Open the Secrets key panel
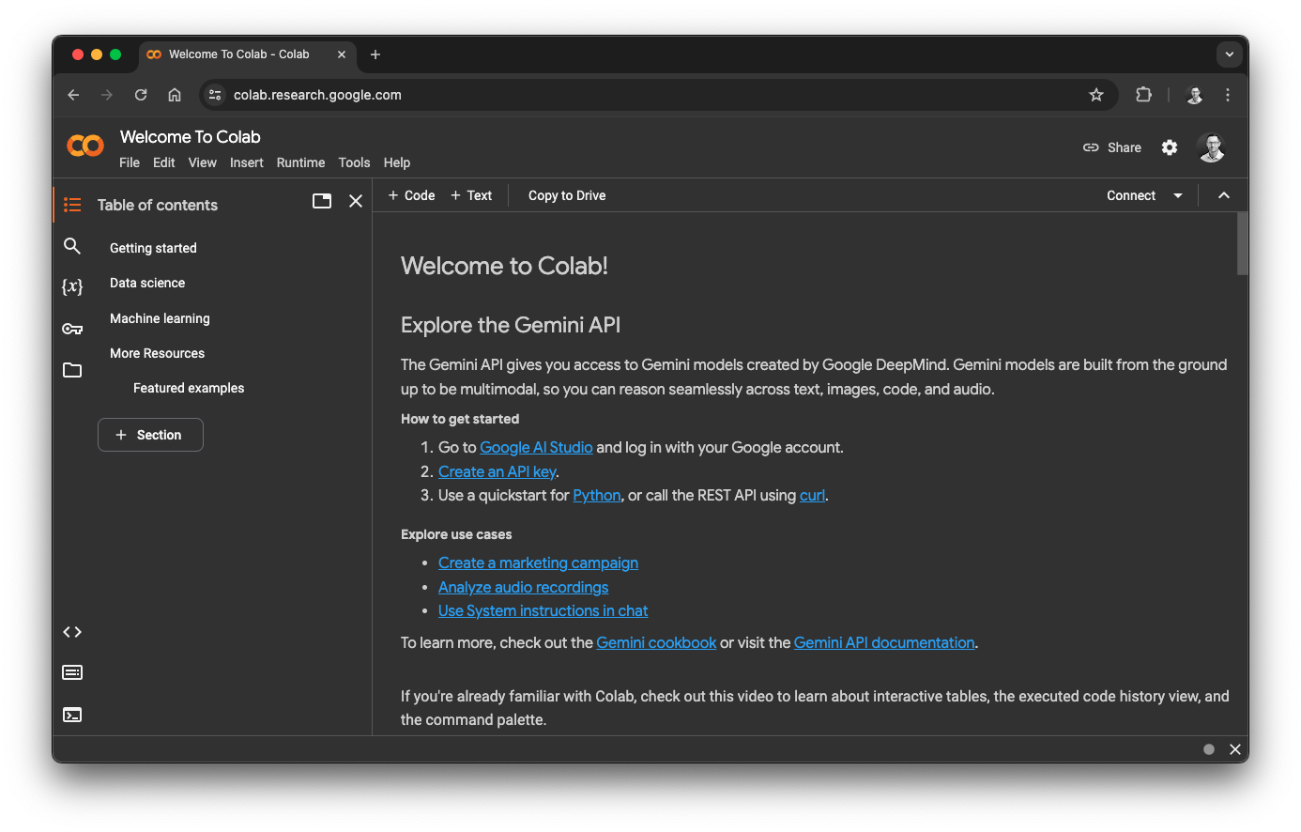Viewport: 1301px width, 832px height. click(x=72, y=329)
